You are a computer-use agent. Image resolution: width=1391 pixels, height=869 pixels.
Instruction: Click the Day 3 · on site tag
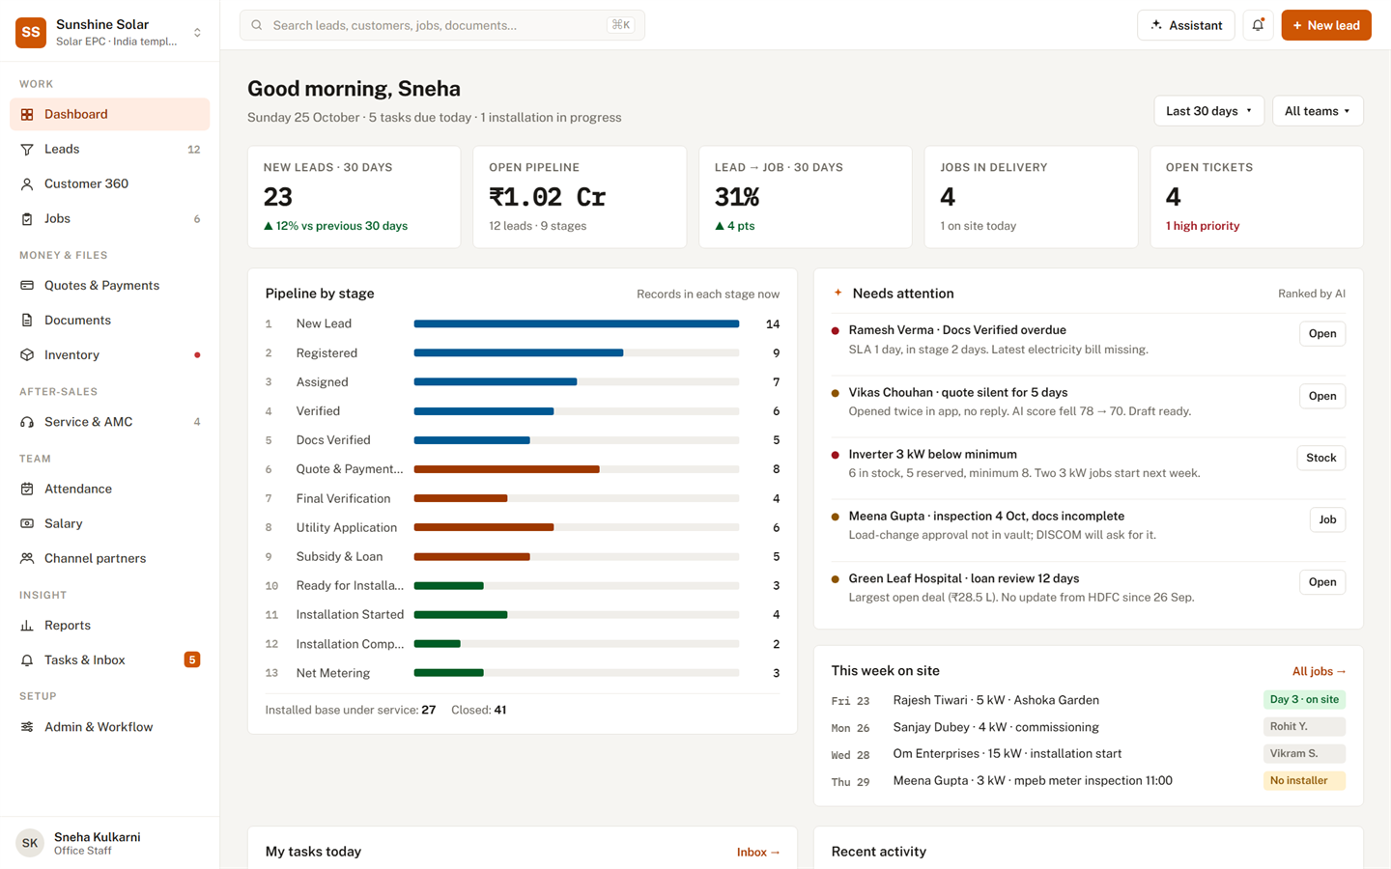point(1304,699)
